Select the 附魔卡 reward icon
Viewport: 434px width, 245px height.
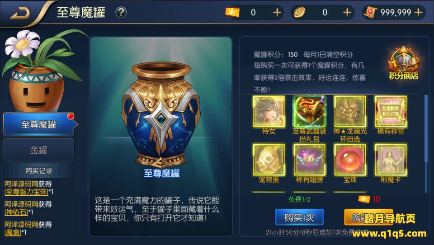(391, 160)
